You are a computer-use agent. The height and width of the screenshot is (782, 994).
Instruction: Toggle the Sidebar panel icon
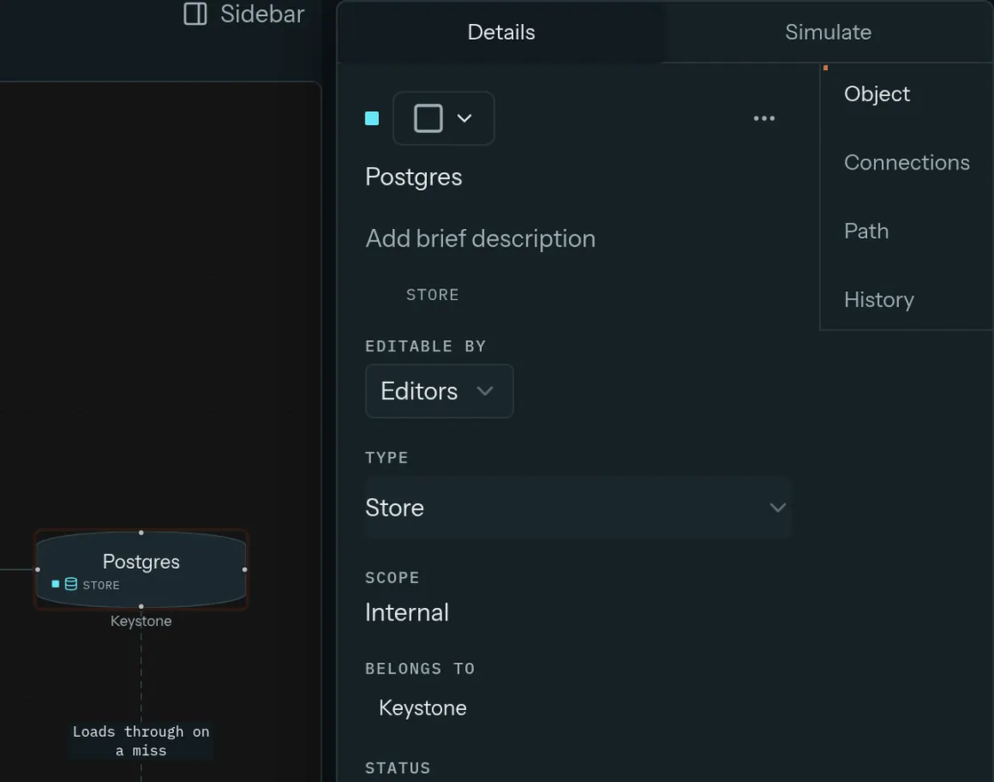(x=195, y=14)
